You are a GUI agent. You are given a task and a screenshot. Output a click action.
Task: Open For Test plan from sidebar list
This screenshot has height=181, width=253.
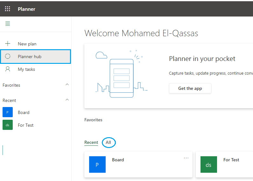pyautogui.click(x=26, y=125)
